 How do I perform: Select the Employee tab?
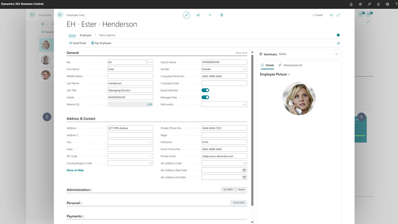pos(86,35)
